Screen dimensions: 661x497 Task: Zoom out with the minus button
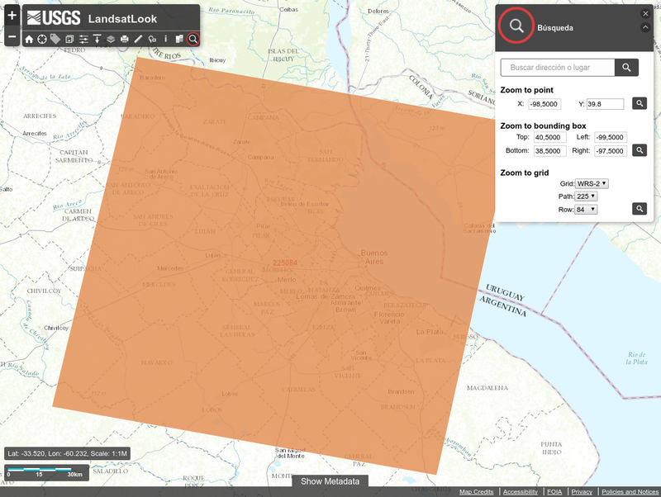tap(12, 38)
